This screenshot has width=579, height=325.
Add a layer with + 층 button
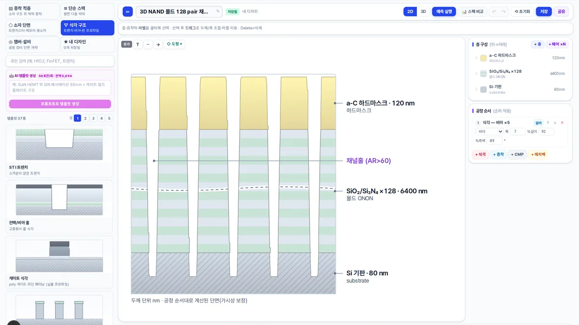[x=538, y=44]
